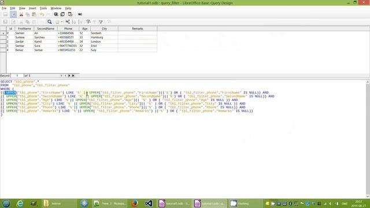Image resolution: width=370 pixels, height=208 pixels.
Task: Click the Record number input field
Action: (17, 76)
